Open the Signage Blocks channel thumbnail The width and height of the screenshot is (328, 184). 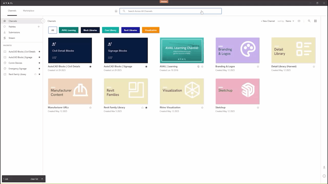click(126, 50)
